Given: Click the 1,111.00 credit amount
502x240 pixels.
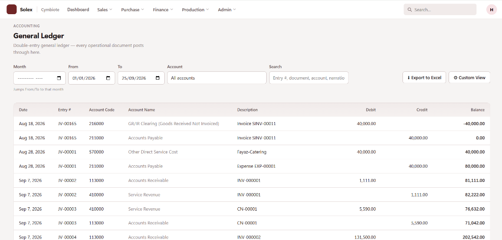Looking at the screenshot, I should click(x=419, y=195).
